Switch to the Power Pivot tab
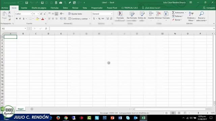The width and height of the screenshot is (216, 121). click(x=112, y=8)
